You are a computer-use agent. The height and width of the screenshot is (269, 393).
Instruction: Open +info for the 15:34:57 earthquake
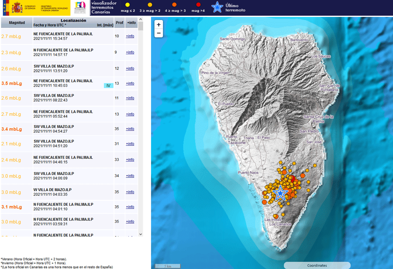click(130, 36)
